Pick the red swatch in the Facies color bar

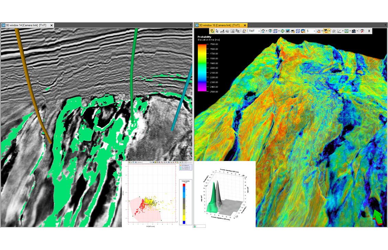[184, 185]
